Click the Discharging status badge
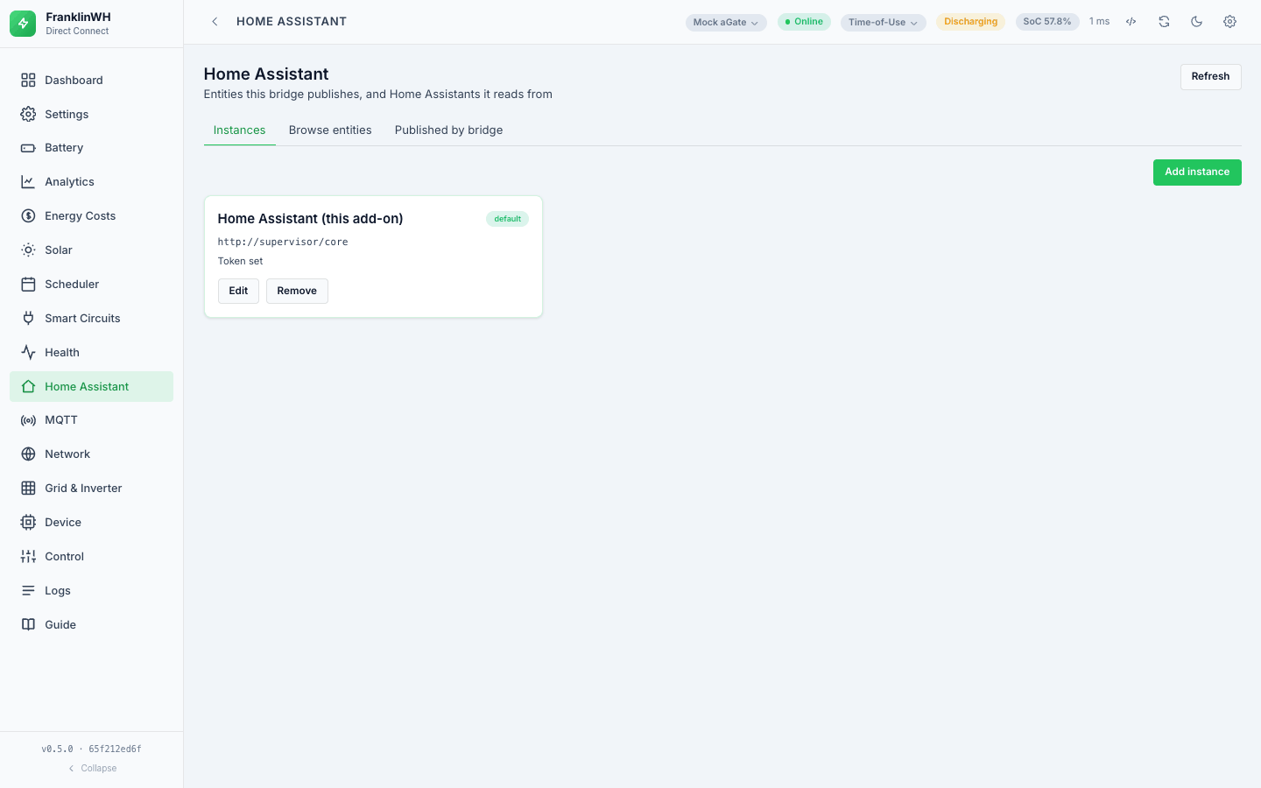Screen dimensions: 1261x788 (970, 22)
